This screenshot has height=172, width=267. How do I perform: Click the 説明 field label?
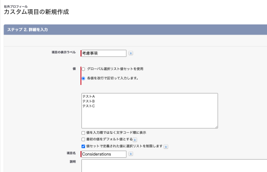click(73, 162)
